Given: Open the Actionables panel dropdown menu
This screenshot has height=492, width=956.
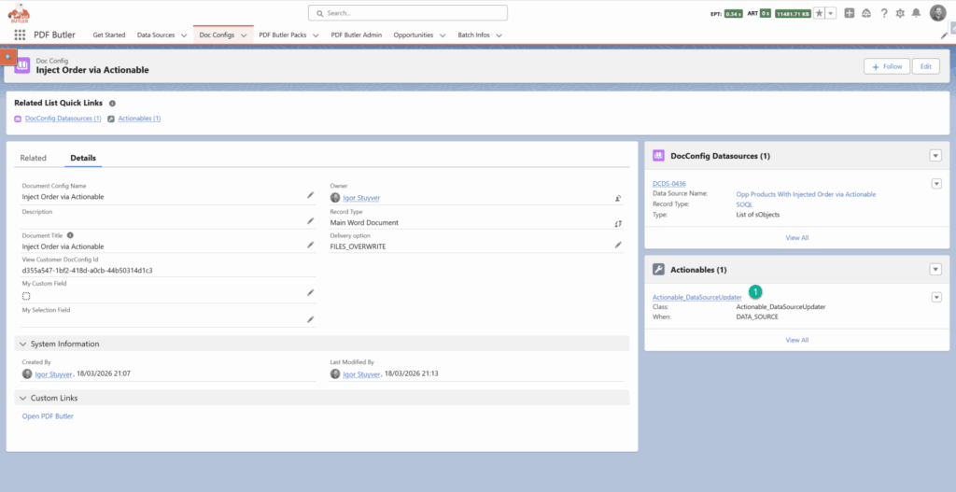Looking at the screenshot, I should pos(935,270).
